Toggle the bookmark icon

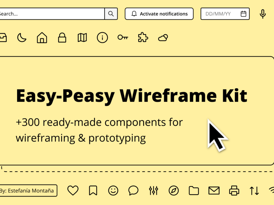[x=93, y=191]
